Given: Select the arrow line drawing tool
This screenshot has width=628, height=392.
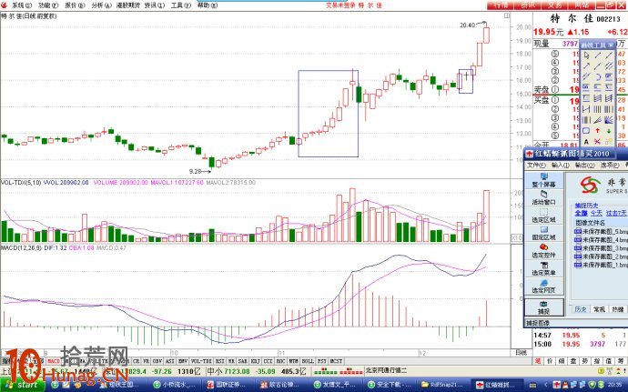Looking at the screenshot, I should (586, 65).
